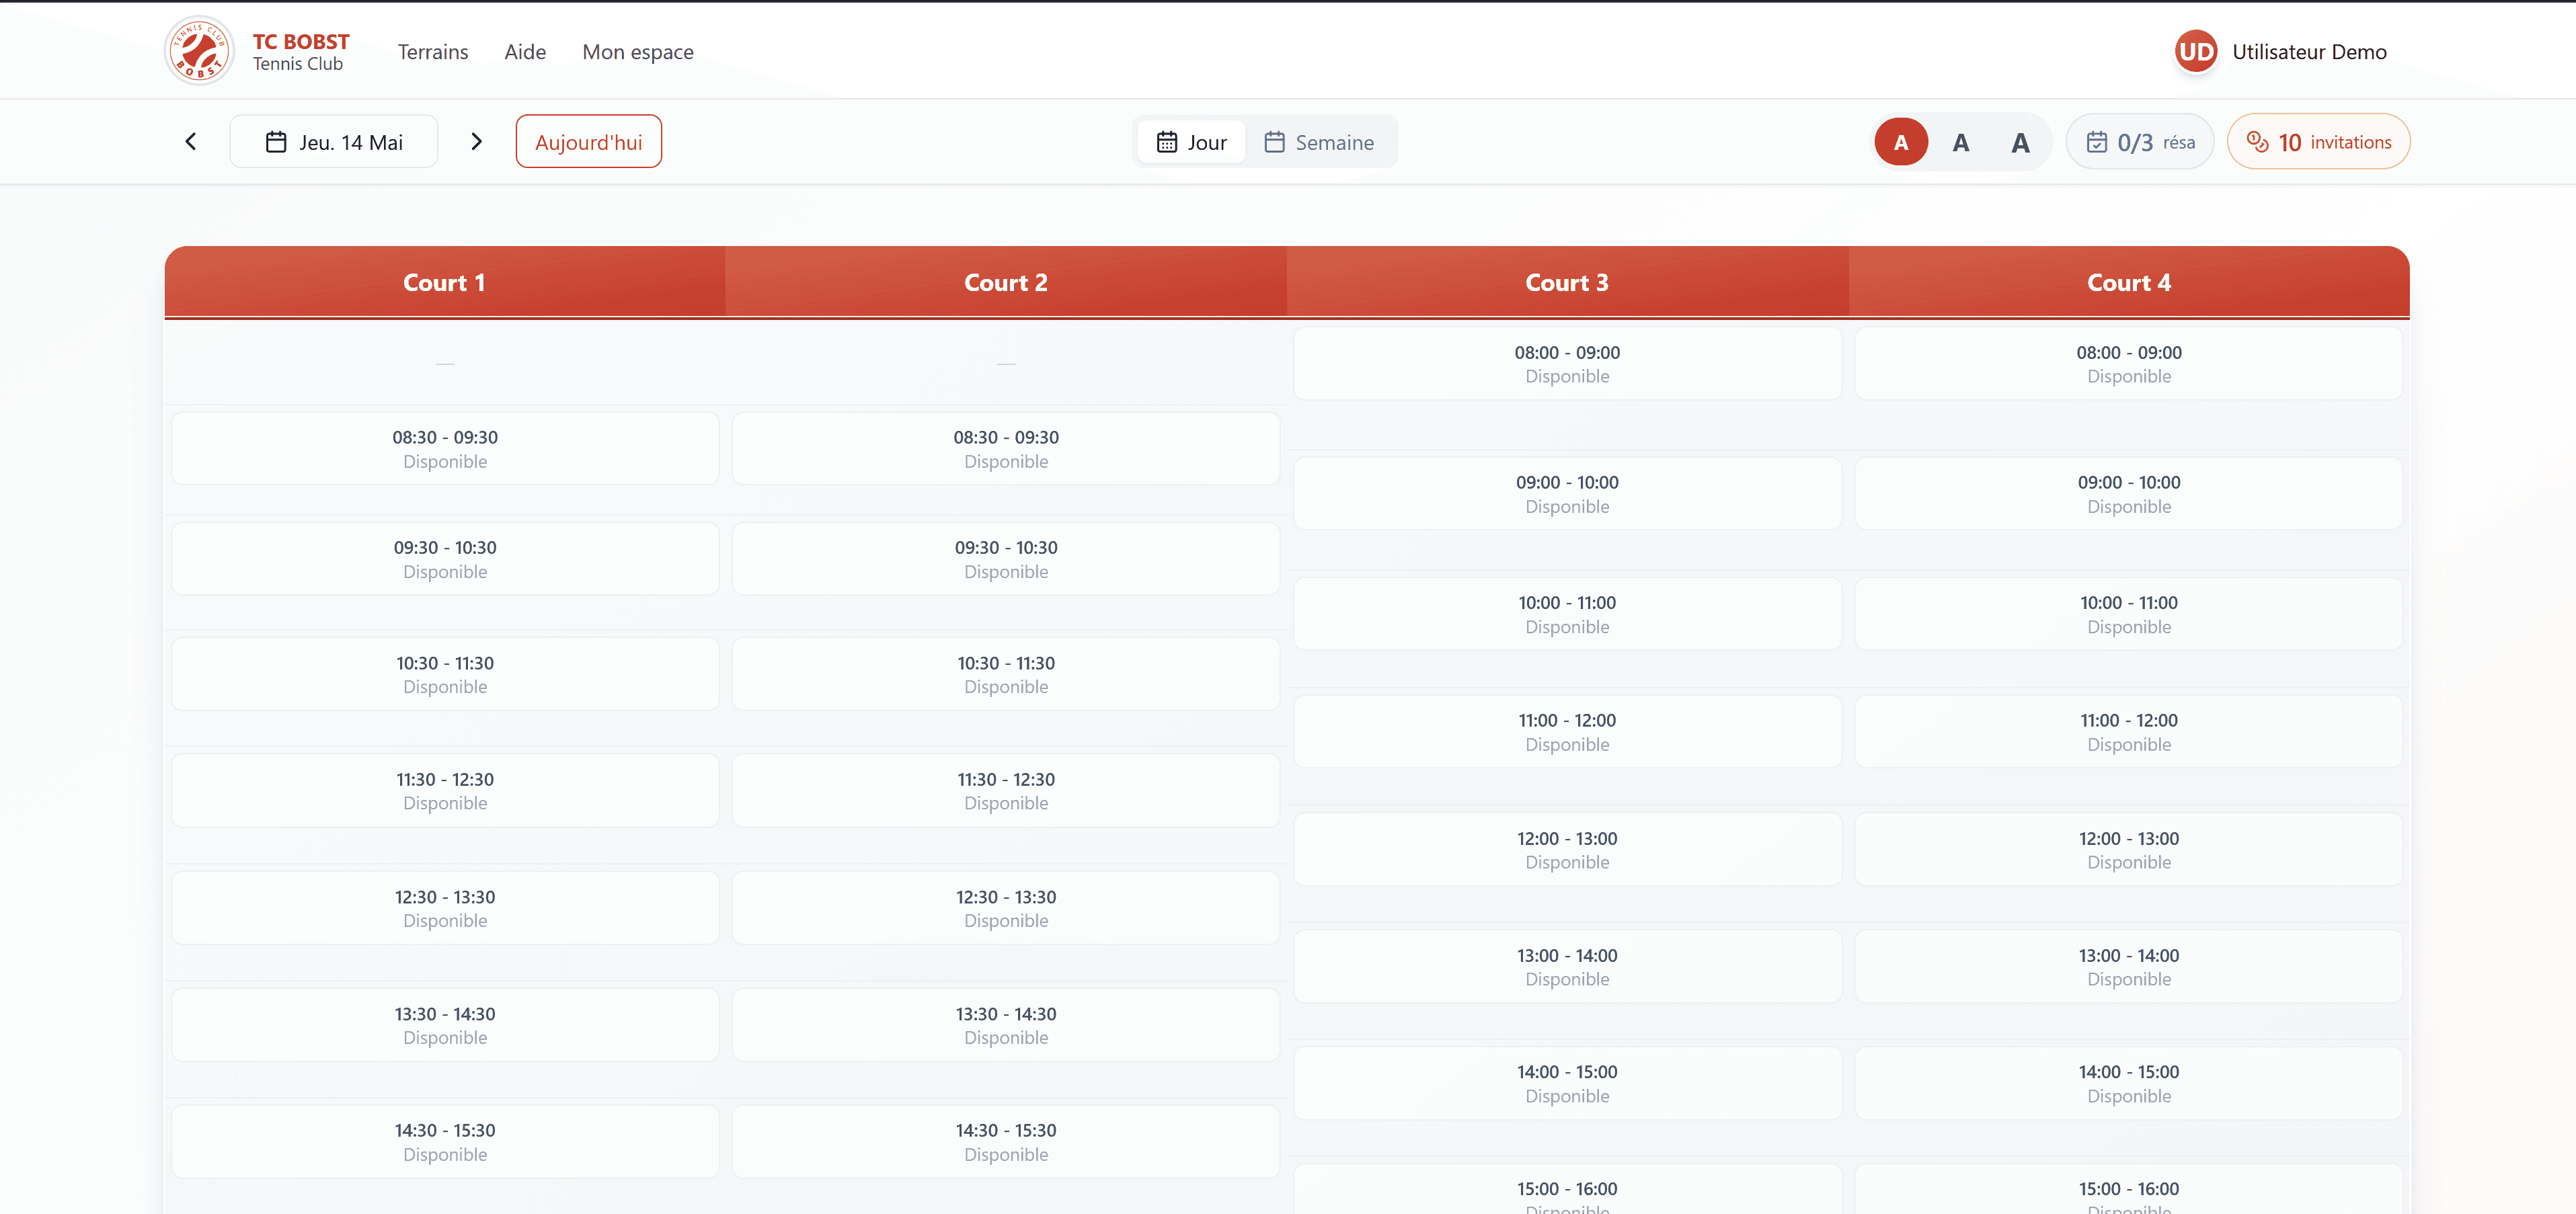
Task: Switch to Semaine view
Action: (x=1319, y=142)
